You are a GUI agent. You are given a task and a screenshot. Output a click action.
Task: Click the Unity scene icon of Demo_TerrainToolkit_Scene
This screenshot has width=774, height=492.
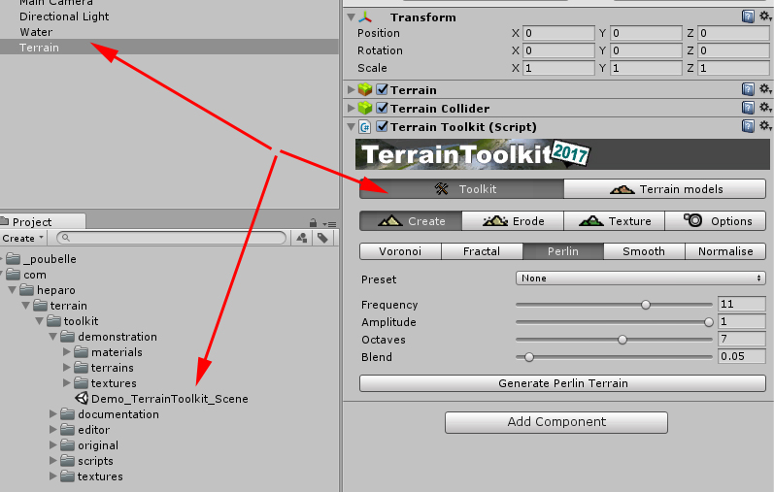point(82,398)
